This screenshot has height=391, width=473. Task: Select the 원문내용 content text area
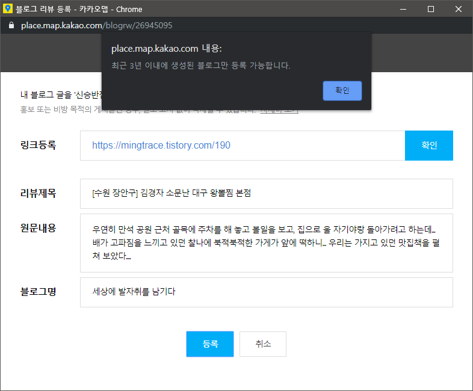point(267,243)
